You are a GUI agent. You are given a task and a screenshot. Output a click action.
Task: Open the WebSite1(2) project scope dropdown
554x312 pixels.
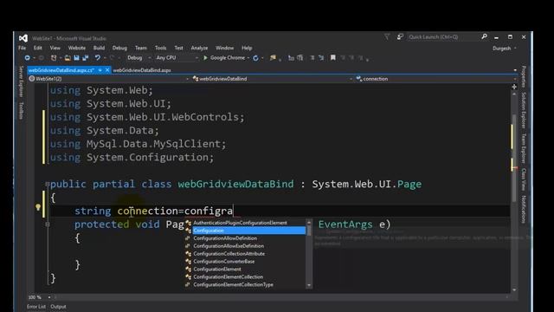click(x=110, y=79)
